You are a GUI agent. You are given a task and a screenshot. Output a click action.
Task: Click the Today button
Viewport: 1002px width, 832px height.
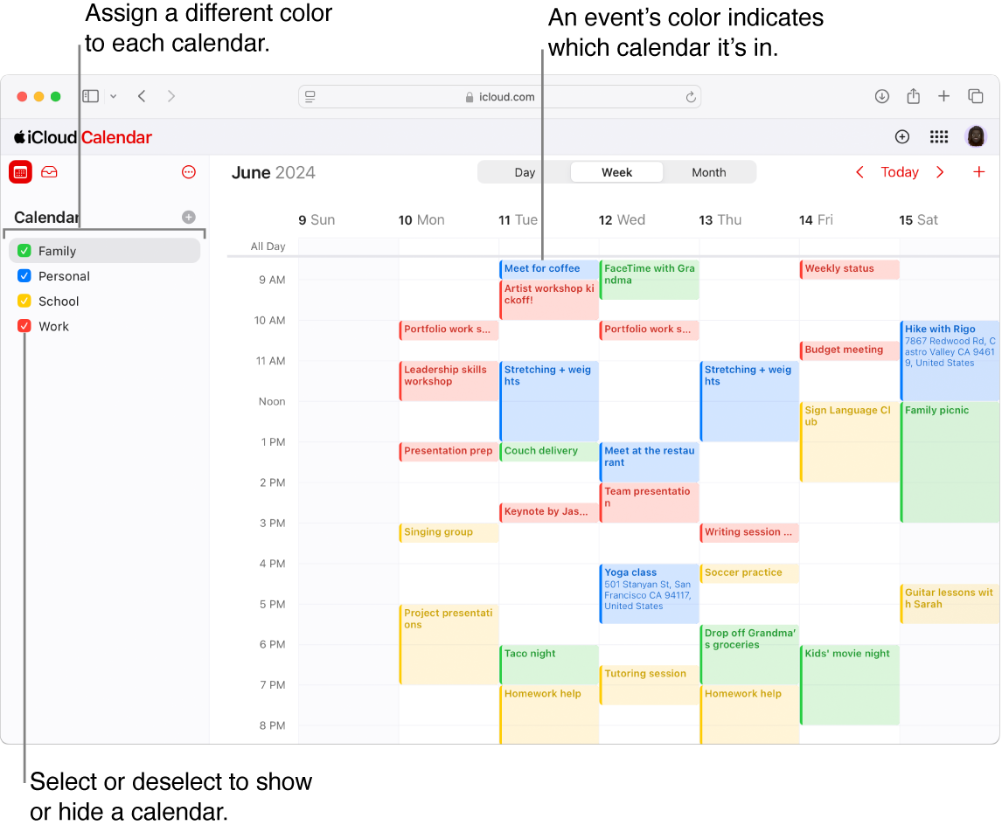900,172
